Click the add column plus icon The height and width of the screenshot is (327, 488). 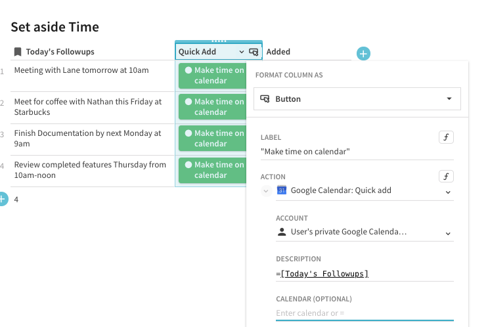coord(364,53)
